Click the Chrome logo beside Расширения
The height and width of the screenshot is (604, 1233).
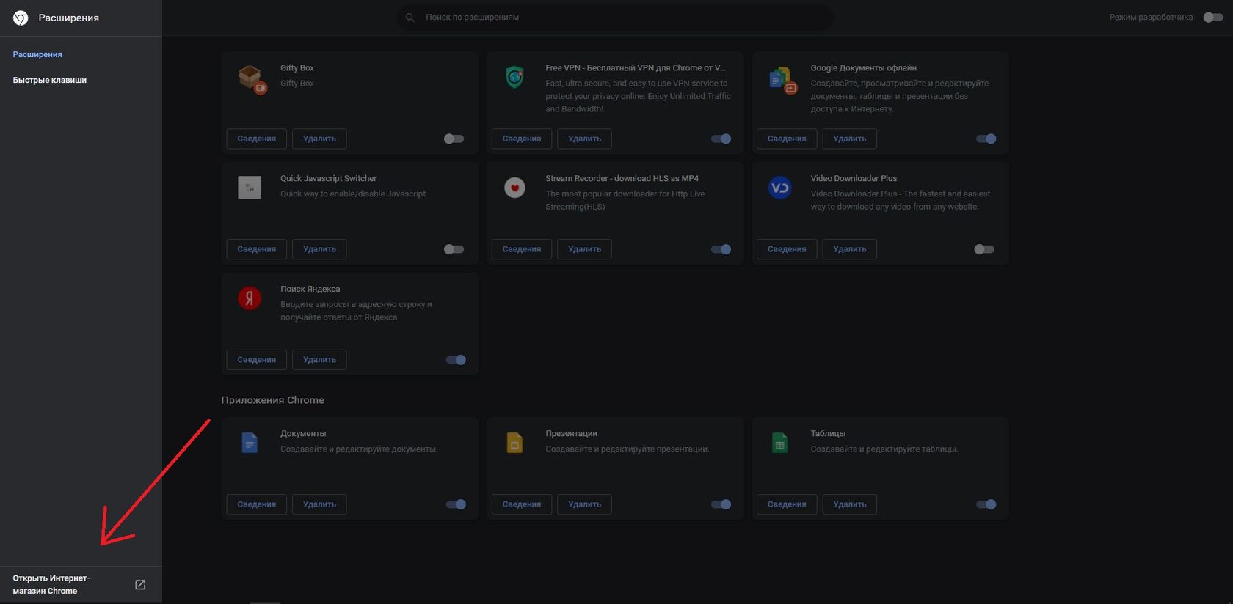21,18
